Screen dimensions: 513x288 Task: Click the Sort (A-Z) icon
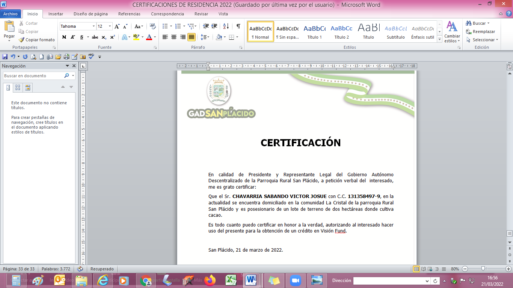click(x=226, y=26)
